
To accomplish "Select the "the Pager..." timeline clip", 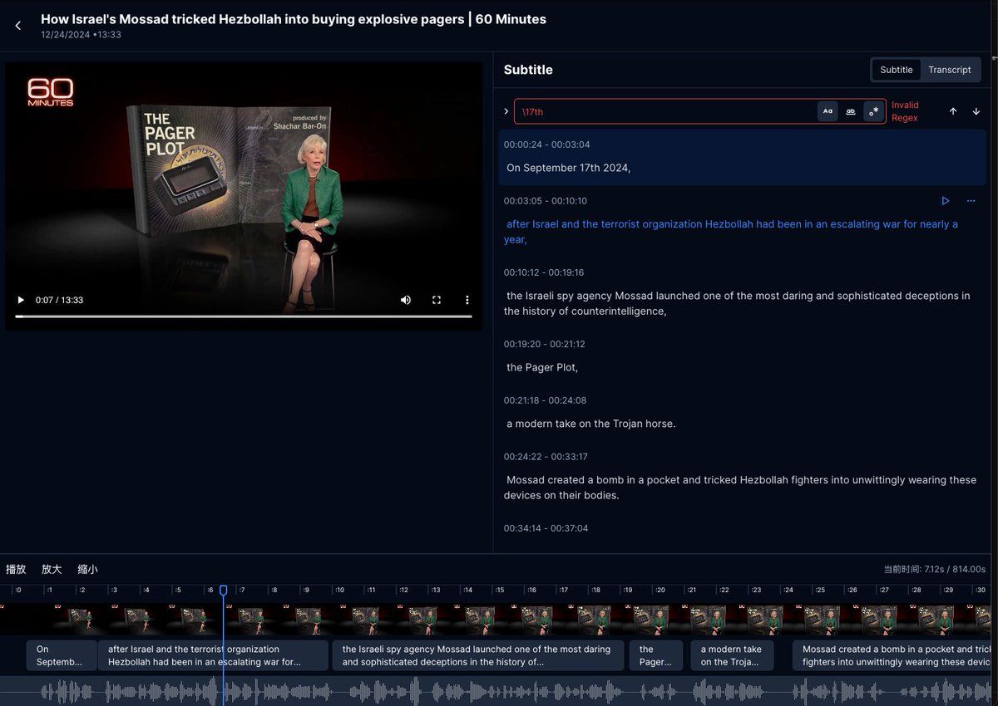I will point(656,655).
